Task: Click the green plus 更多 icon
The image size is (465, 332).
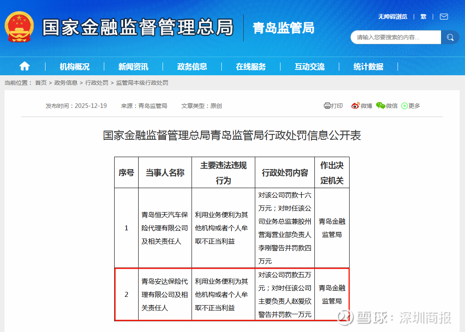Action: pyautogui.click(x=404, y=106)
